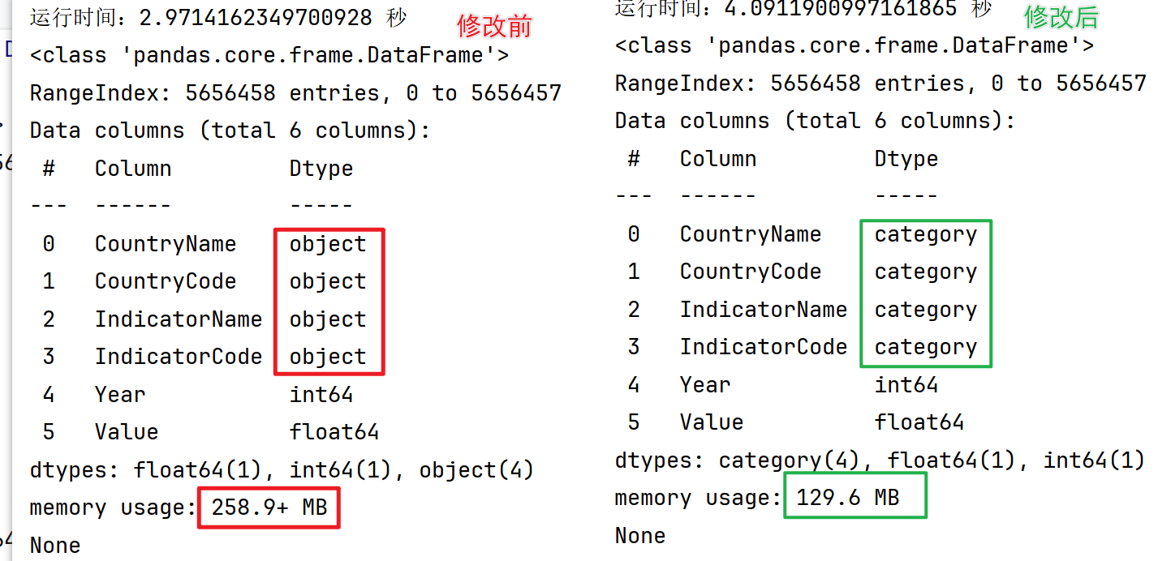
Task: Click the green 修改后 label
Action: tap(1061, 16)
